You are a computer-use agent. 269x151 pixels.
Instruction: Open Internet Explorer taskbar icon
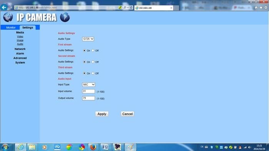pos(21,147)
